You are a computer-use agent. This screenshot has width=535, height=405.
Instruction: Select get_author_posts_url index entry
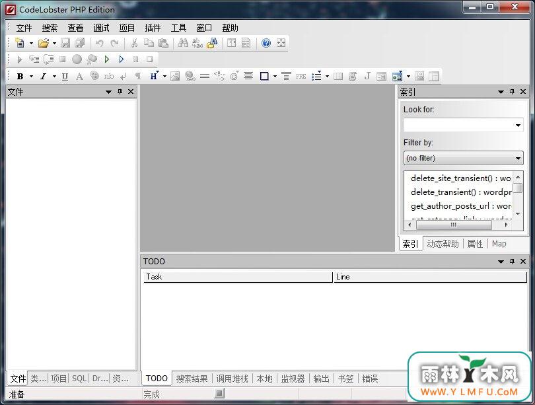(461, 206)
